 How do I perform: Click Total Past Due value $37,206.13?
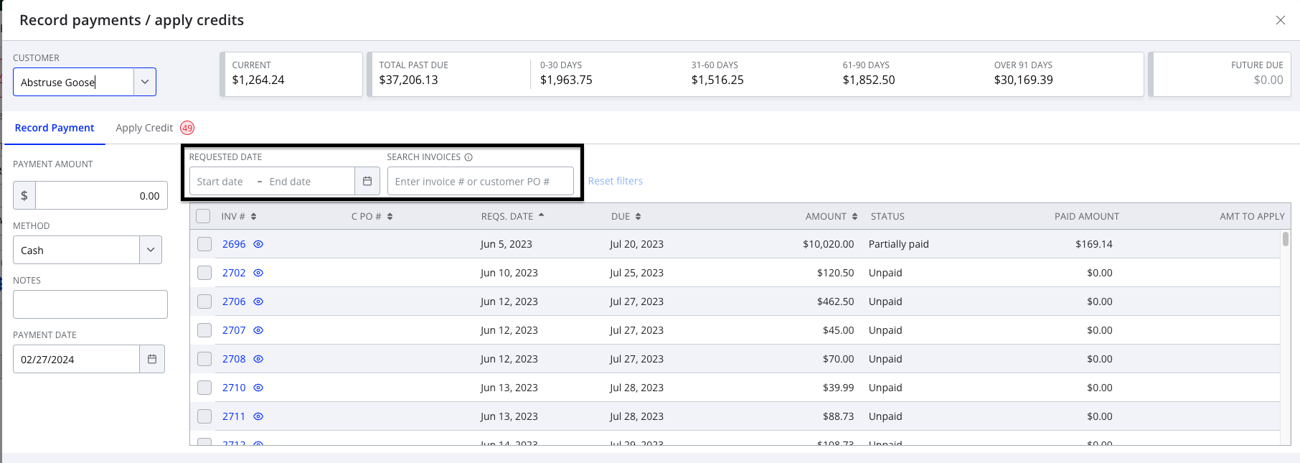click(408, 80)
